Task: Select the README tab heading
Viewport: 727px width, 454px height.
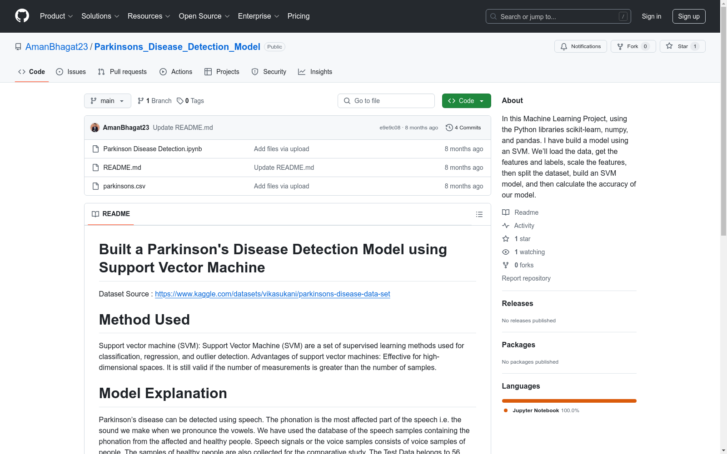Action: [111, 214]
